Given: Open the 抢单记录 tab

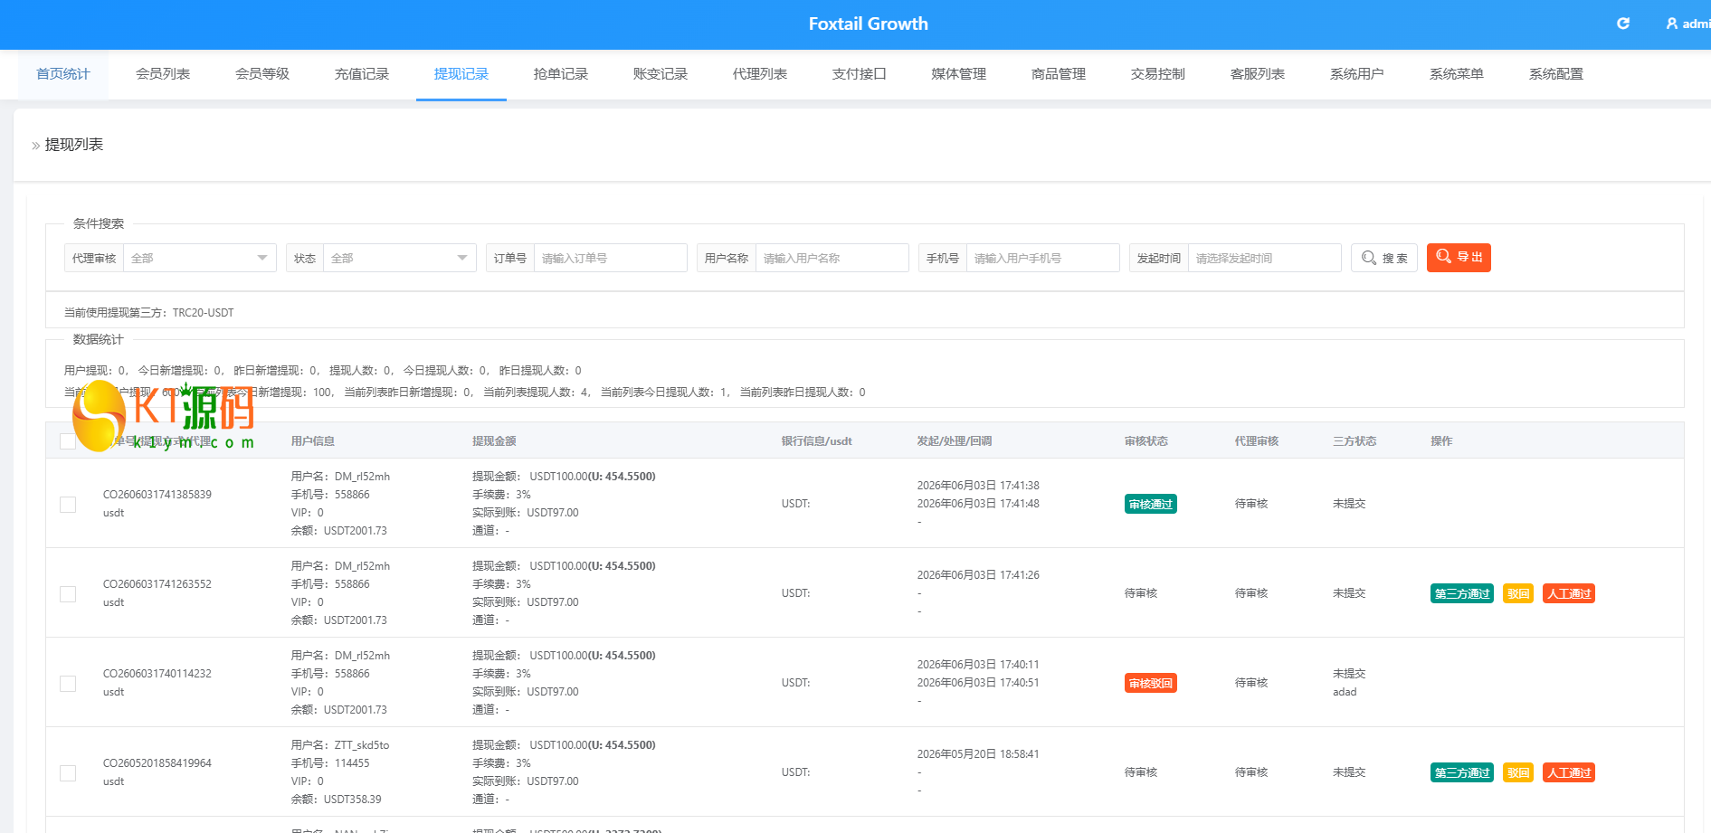Looking at the screenshot, I should (561, 74).
